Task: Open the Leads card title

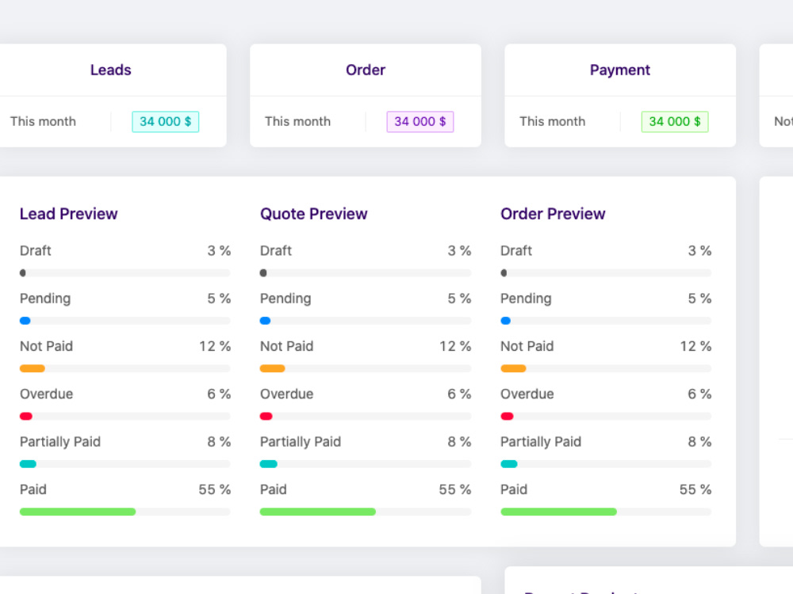Action: (111, 70)
